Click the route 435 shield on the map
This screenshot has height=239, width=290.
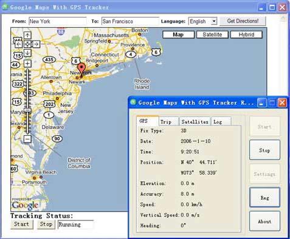coord(49,59)
